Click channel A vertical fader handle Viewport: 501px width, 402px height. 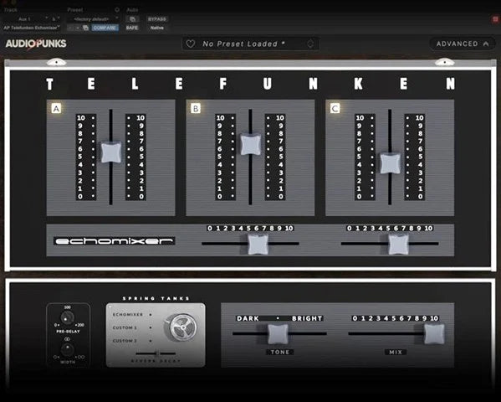111,152
